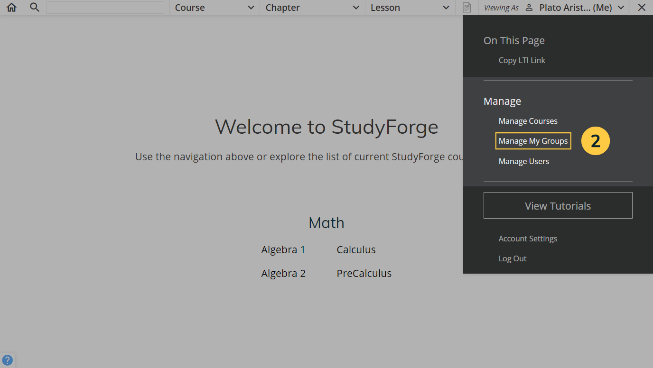The width and height of the screenshot is (653, 368).
Task: Open the Calculus course link
Action: tap(356, 249)
